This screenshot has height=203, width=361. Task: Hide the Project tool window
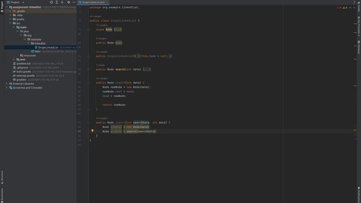[74, 2]
